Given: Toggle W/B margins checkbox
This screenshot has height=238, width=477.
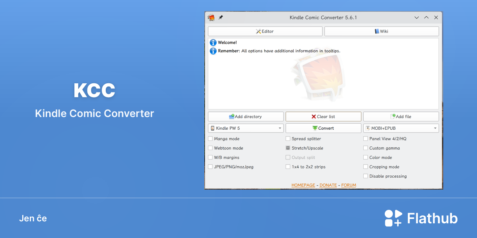Looking at the screenshot, I should tap(210, 157).
